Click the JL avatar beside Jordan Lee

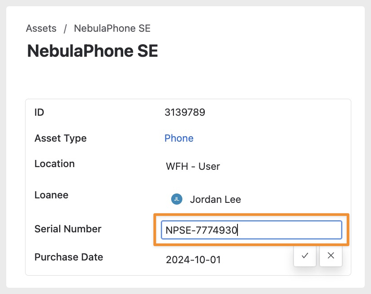[x=177, y=199]
